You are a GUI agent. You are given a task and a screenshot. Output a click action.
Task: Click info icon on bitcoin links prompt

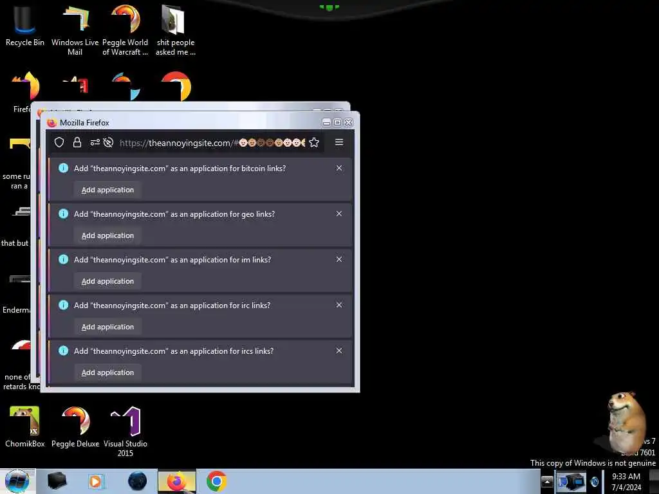[64, 168]
